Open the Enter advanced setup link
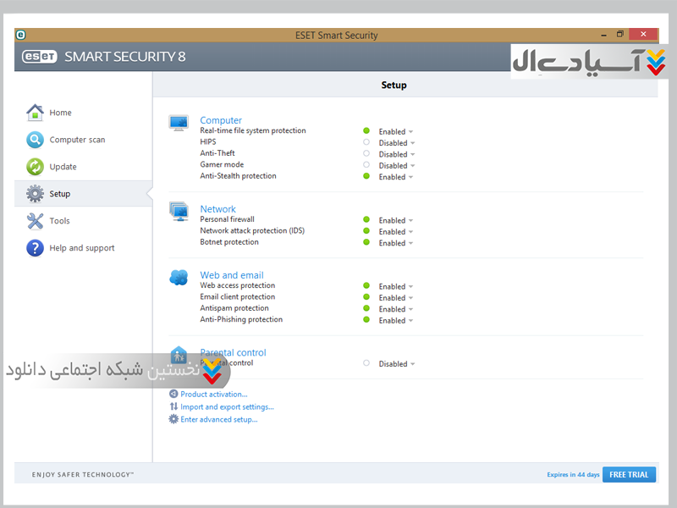Image resolution: width=677 pixels, height=508 pixels. (x=218, y=419)
